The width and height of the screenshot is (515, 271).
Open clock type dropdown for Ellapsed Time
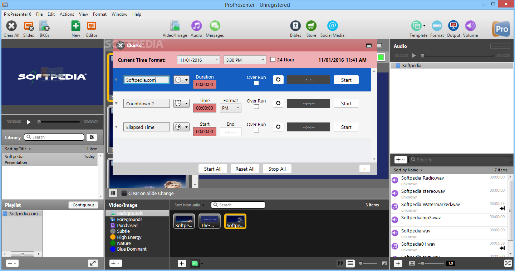click(x=181, y=127)
